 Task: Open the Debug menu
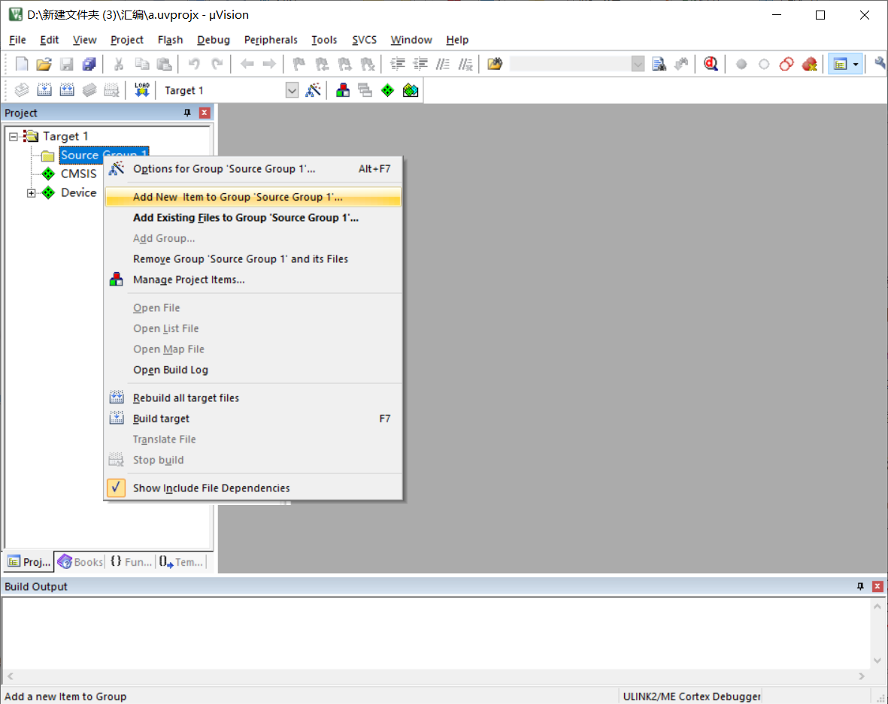coord(214,40)
